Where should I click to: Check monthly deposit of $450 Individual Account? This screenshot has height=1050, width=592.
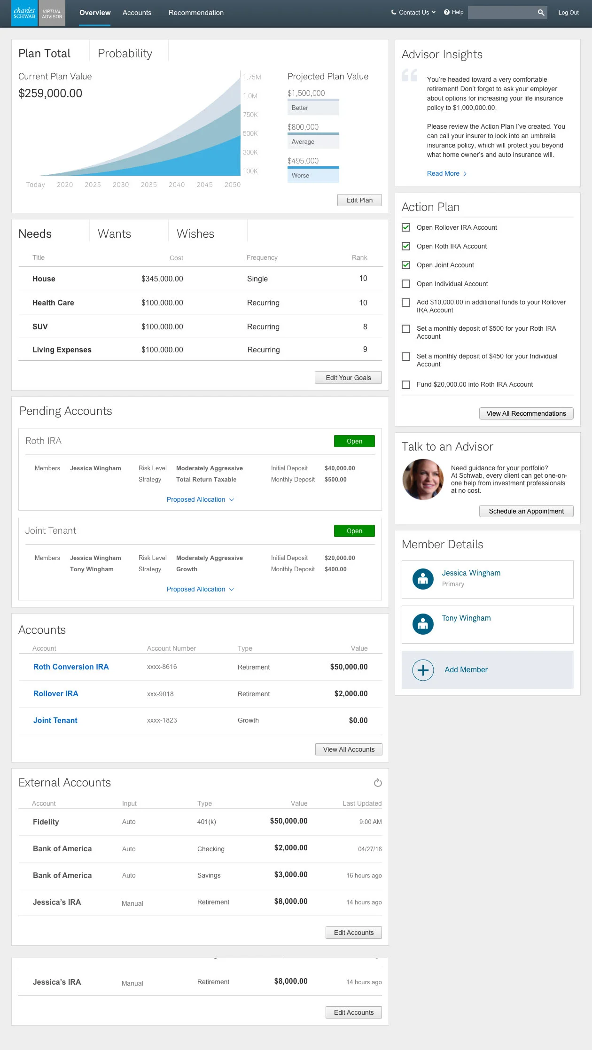pos(406,357)
